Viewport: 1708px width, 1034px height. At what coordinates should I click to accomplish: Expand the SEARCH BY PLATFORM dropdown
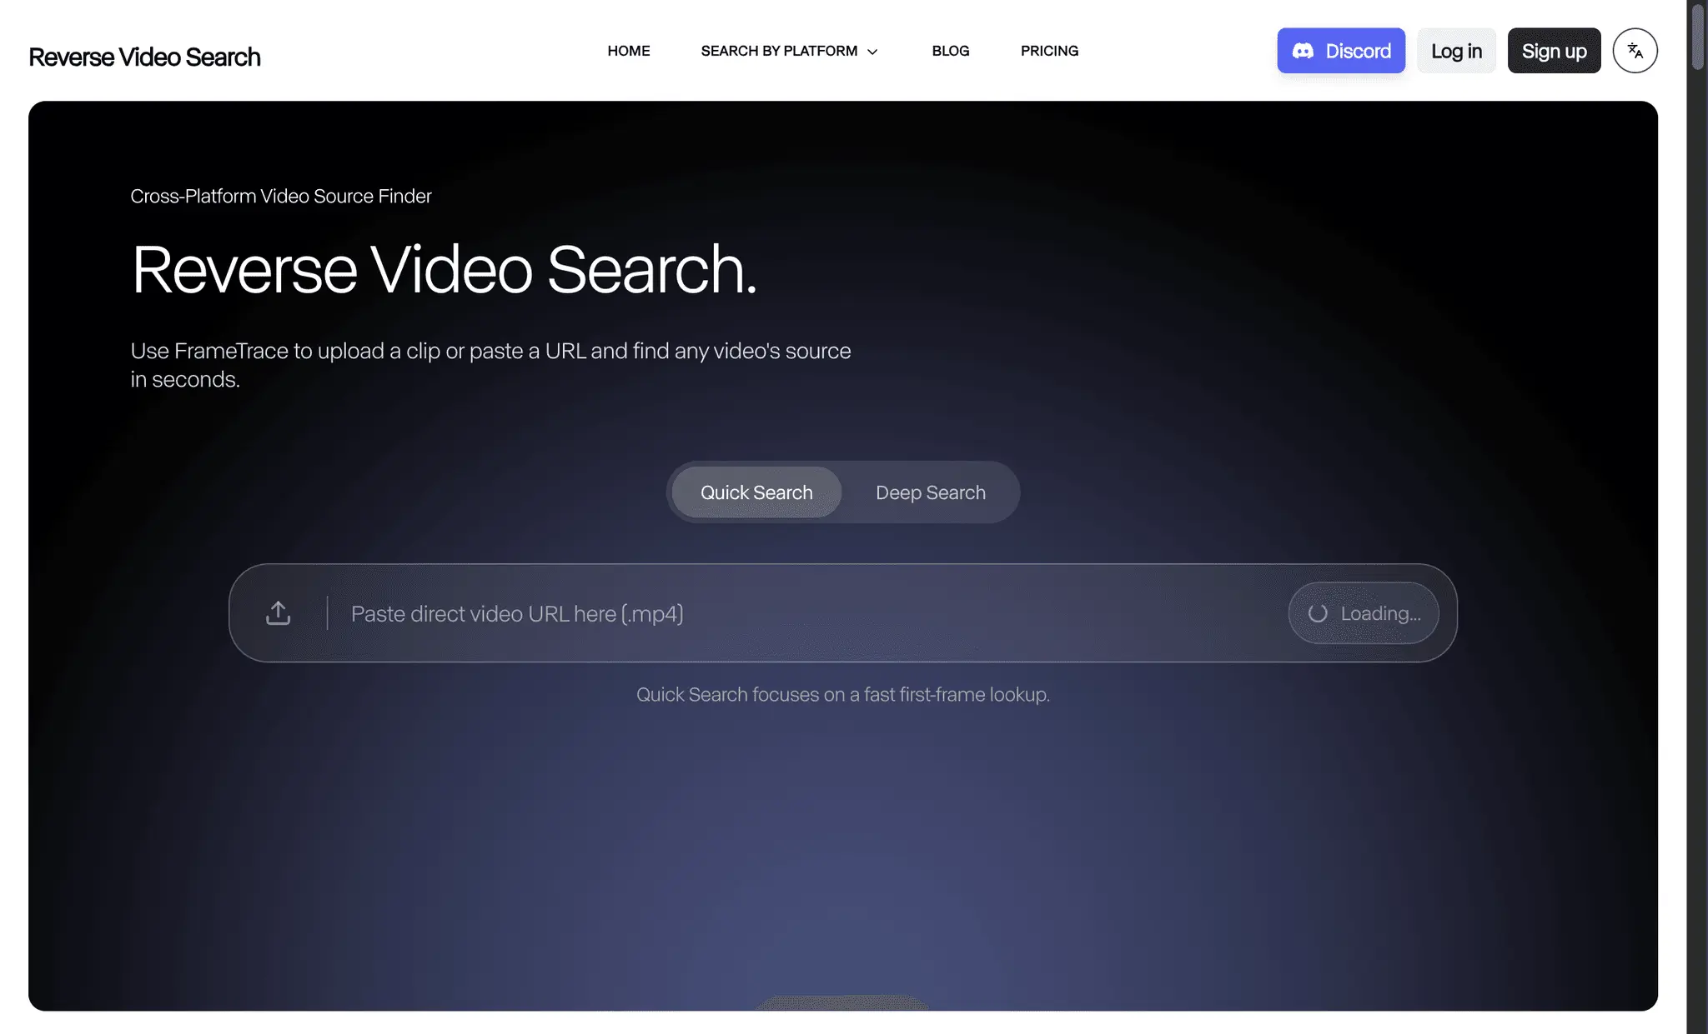point(789,51)
